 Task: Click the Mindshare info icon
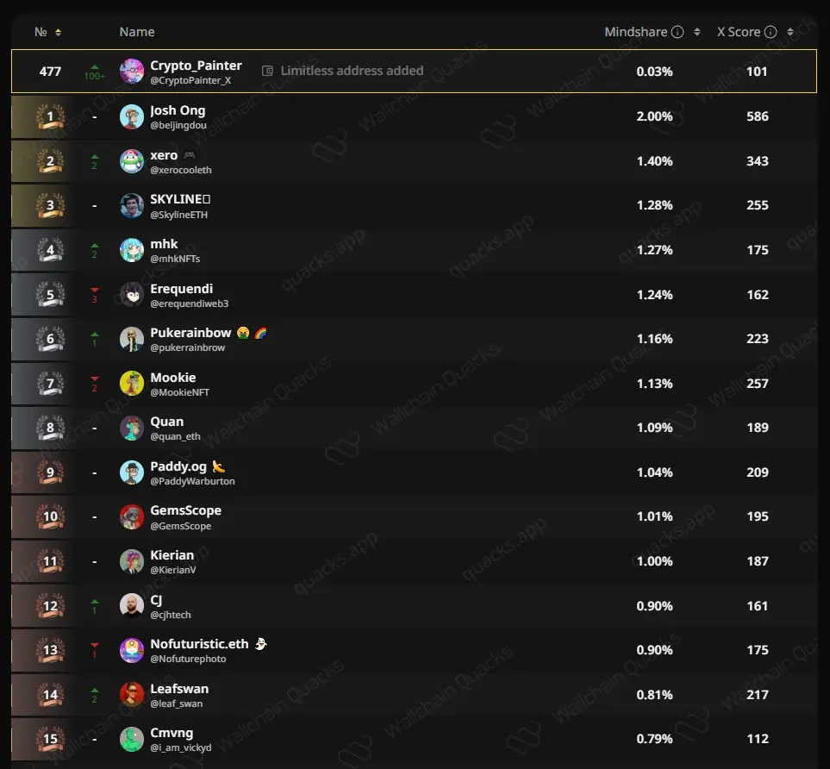[x=677, y=32]
